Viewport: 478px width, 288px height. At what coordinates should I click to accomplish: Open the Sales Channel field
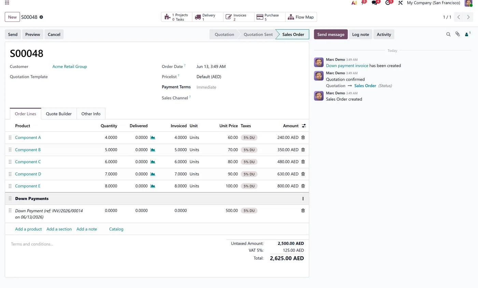click(x=250, y=98)
